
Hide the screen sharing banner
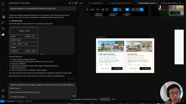(114, 99)
